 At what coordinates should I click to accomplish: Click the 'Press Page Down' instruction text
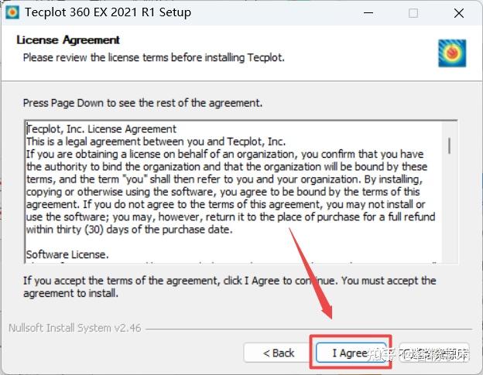142,102
